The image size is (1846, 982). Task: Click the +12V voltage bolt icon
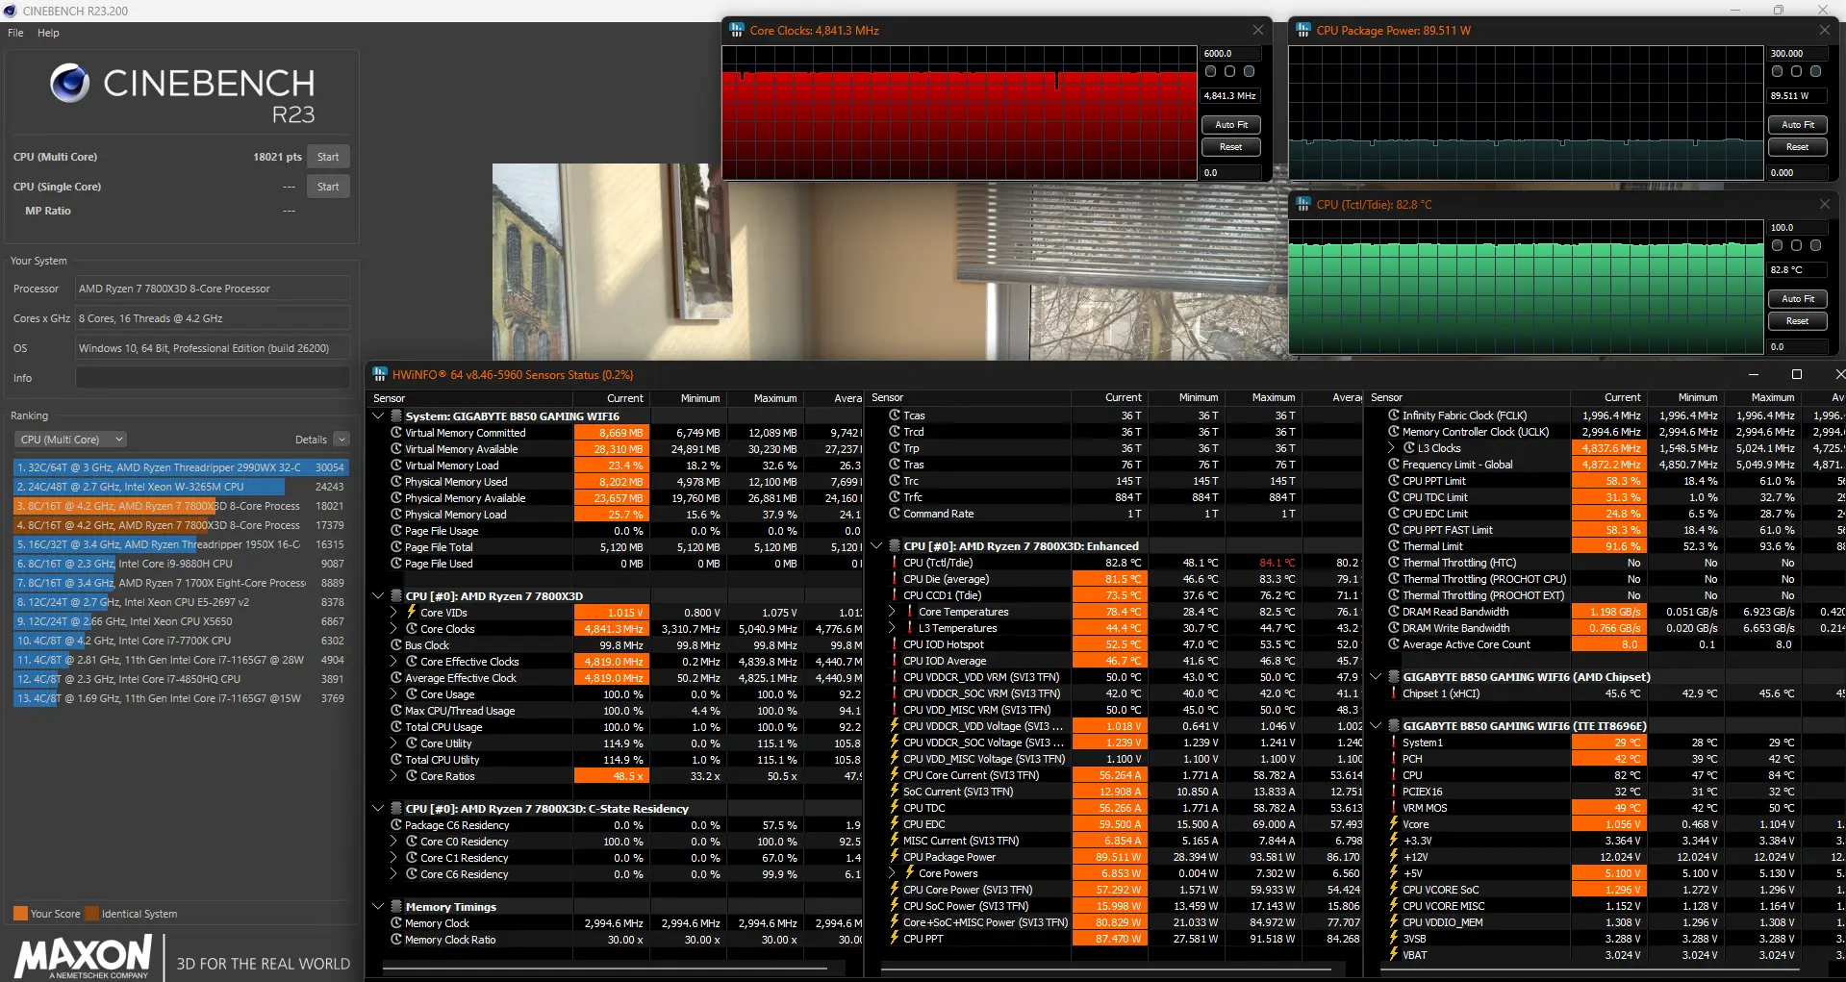tap(1394, 857)
